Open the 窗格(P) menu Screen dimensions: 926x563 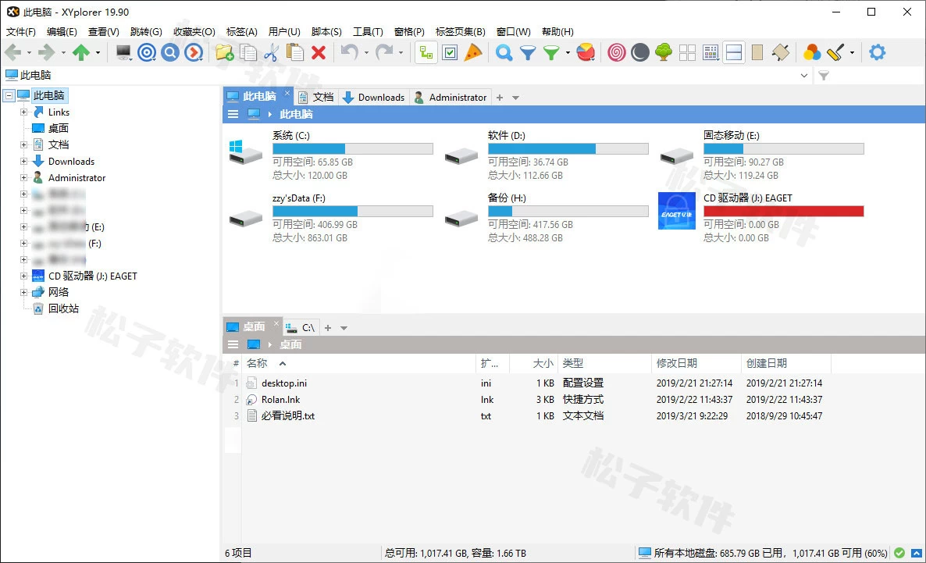click(x=409, y=31)
